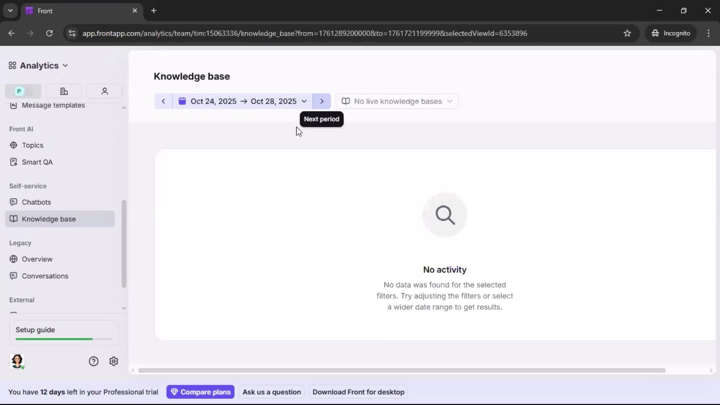Click Ask us a question
Image resolution: width=720 pixels, height=405 pixels.
click(271, 392)
